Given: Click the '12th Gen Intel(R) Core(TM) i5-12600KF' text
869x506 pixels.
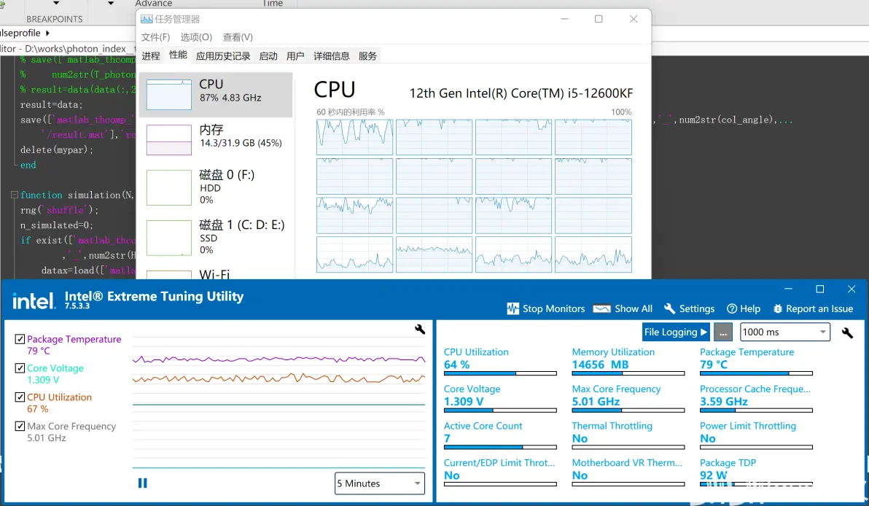Looking at the screenshot, I should pyautogui.click(x=521, y=93).
